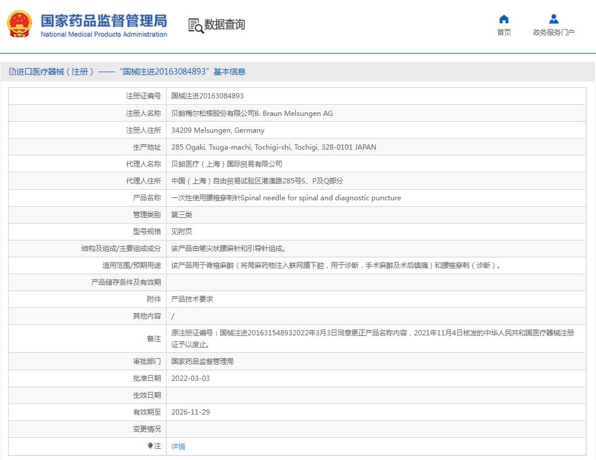The width and height of the screenshot is (596, 460).
Task: Click 国家药品监督管理局 header title
Action: click(x=104, y=20)
